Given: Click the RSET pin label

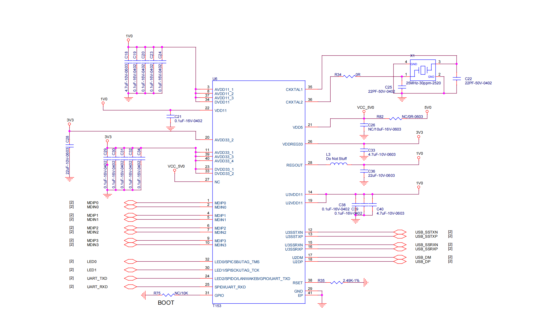Looking at the screenshot, I should (x=298, y=283).
